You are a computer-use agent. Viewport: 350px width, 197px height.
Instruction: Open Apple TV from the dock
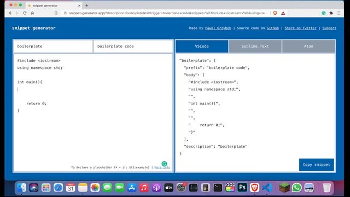[x=169, y=188]
